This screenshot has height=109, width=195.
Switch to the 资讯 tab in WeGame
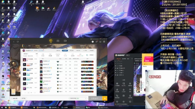point(30,46)
